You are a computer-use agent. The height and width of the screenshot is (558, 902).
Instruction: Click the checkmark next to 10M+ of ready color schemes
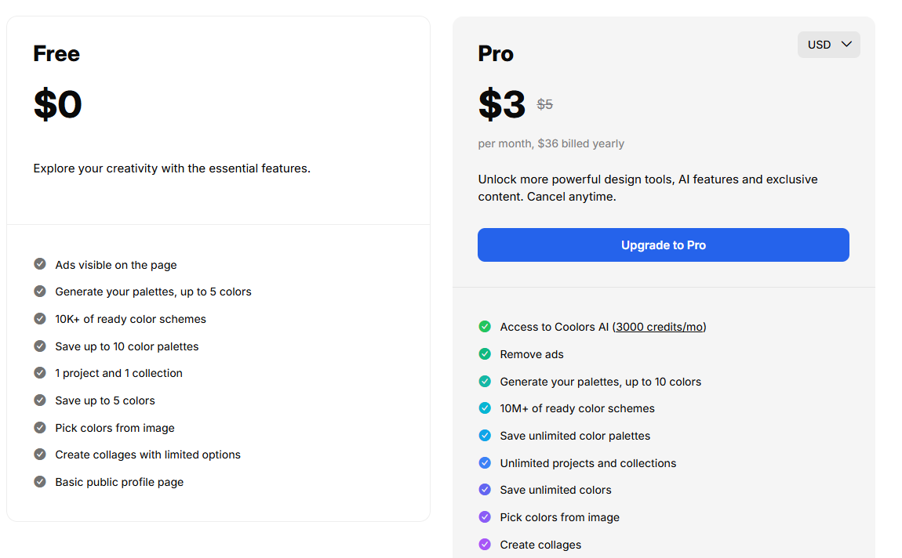coord(485,408)
